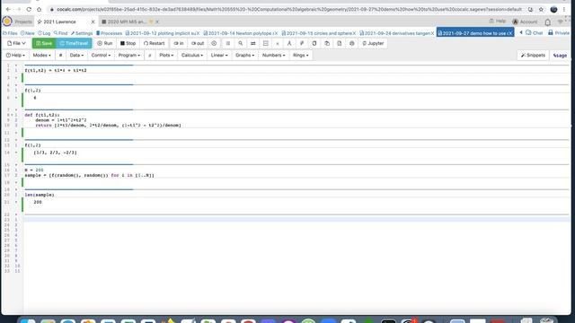This screenshot has width=575, height=323.
Task: Open the Help dropdown menu
Action: [x=16, y=56]
